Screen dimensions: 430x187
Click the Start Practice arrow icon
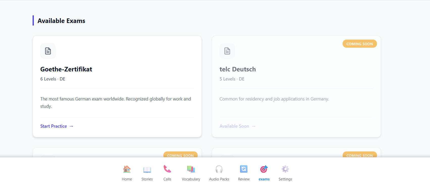click(71, 126)
